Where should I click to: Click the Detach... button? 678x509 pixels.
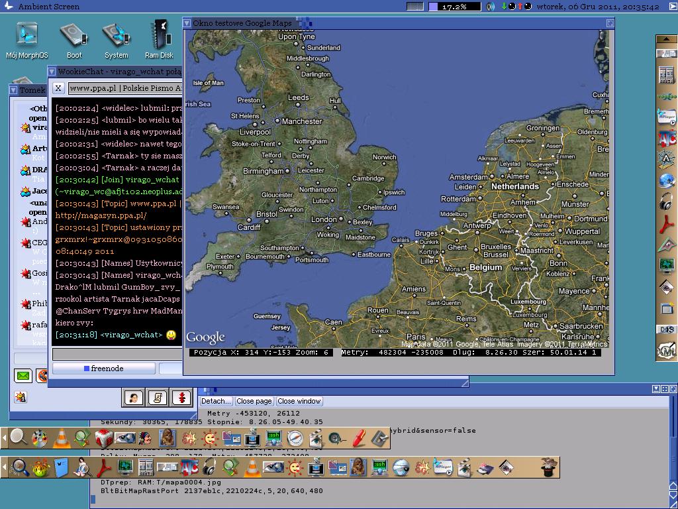tap(217, 401)
